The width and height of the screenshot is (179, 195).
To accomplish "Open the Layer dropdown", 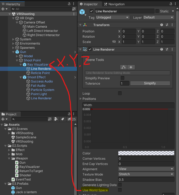I will pos(158,17).
